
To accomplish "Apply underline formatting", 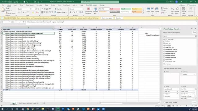I will click(24, 12).
